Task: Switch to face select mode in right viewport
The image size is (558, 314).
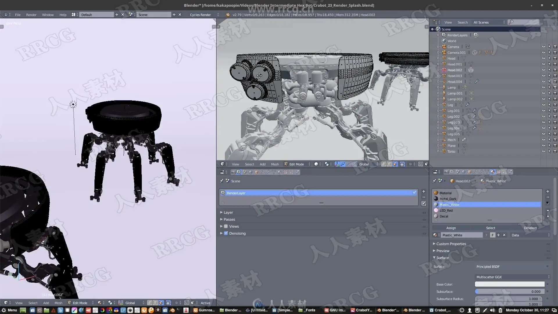Action: (395, 164)
